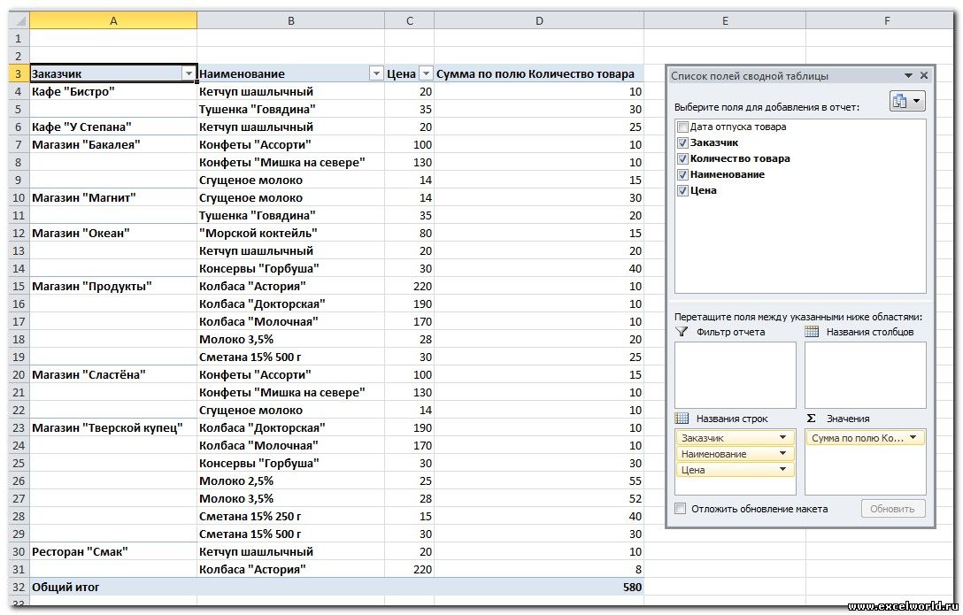963x615 pixels.
Task: Open Цена field menu in row labels
Action: [x=783, y=470]
